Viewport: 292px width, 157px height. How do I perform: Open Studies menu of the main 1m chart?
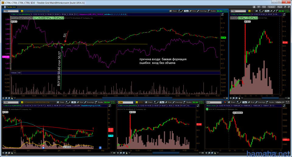(212, 11)
